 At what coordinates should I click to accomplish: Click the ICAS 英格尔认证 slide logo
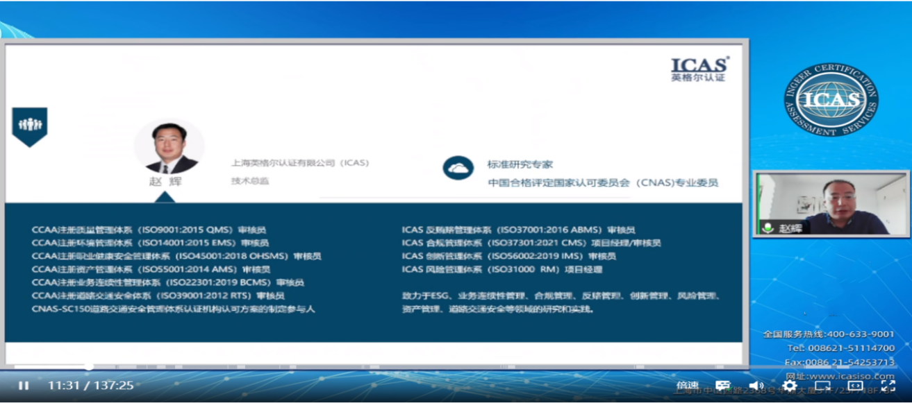(700, 69)
